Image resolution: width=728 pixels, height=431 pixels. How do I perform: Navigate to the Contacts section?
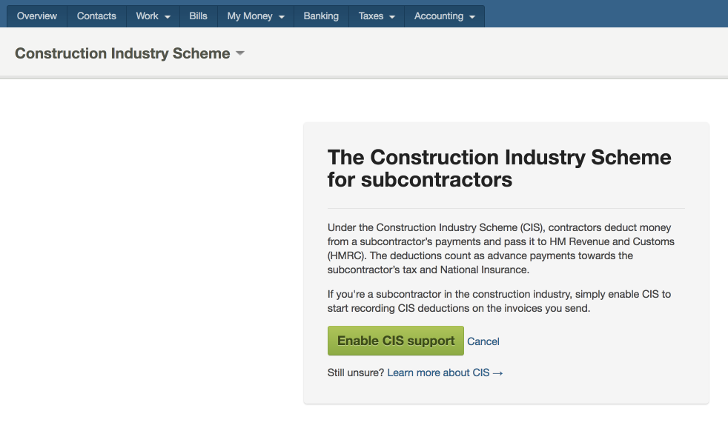click(x=96, y=16)
